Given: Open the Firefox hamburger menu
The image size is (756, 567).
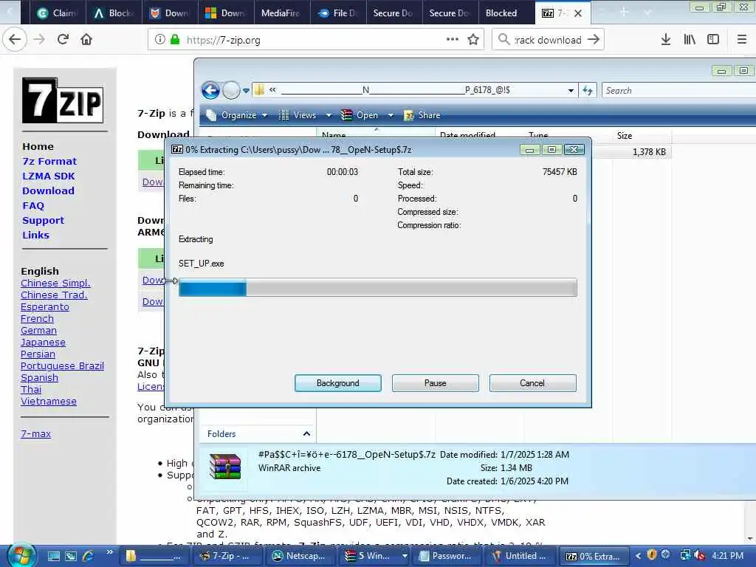Looking at the screenshot, I should click(742, 40).
